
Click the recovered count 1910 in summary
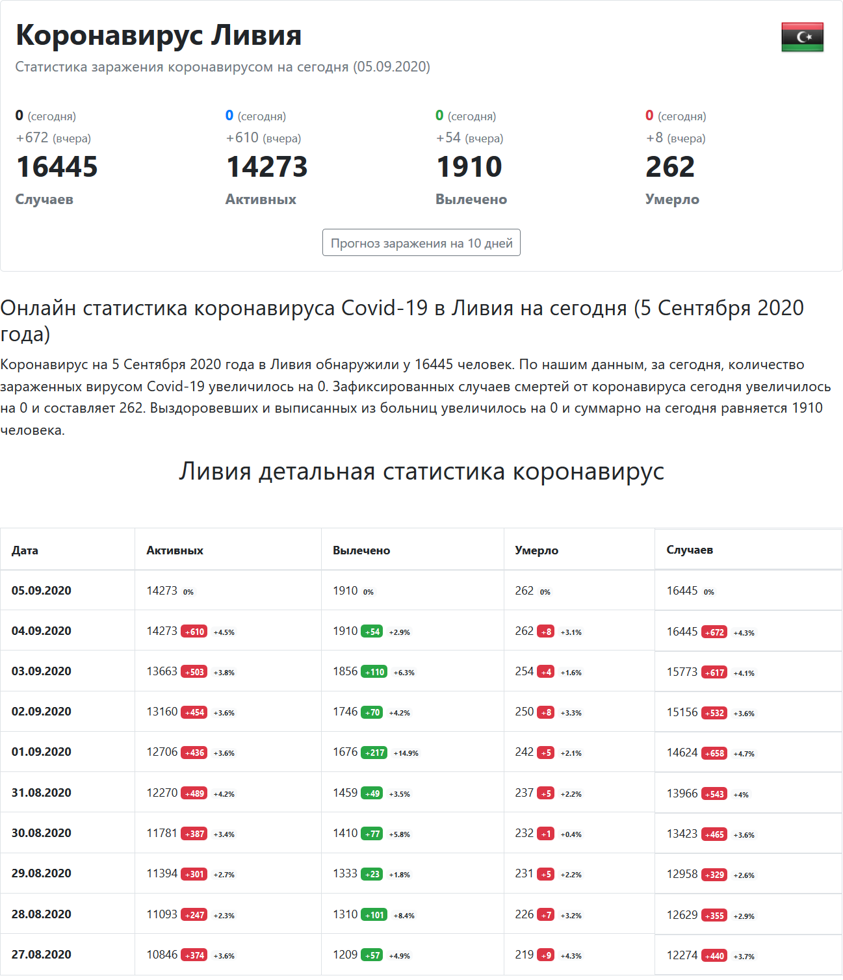tap(469, 166)
